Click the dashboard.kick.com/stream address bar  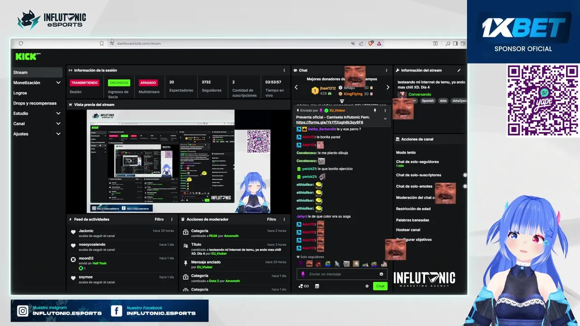point(139,43)
